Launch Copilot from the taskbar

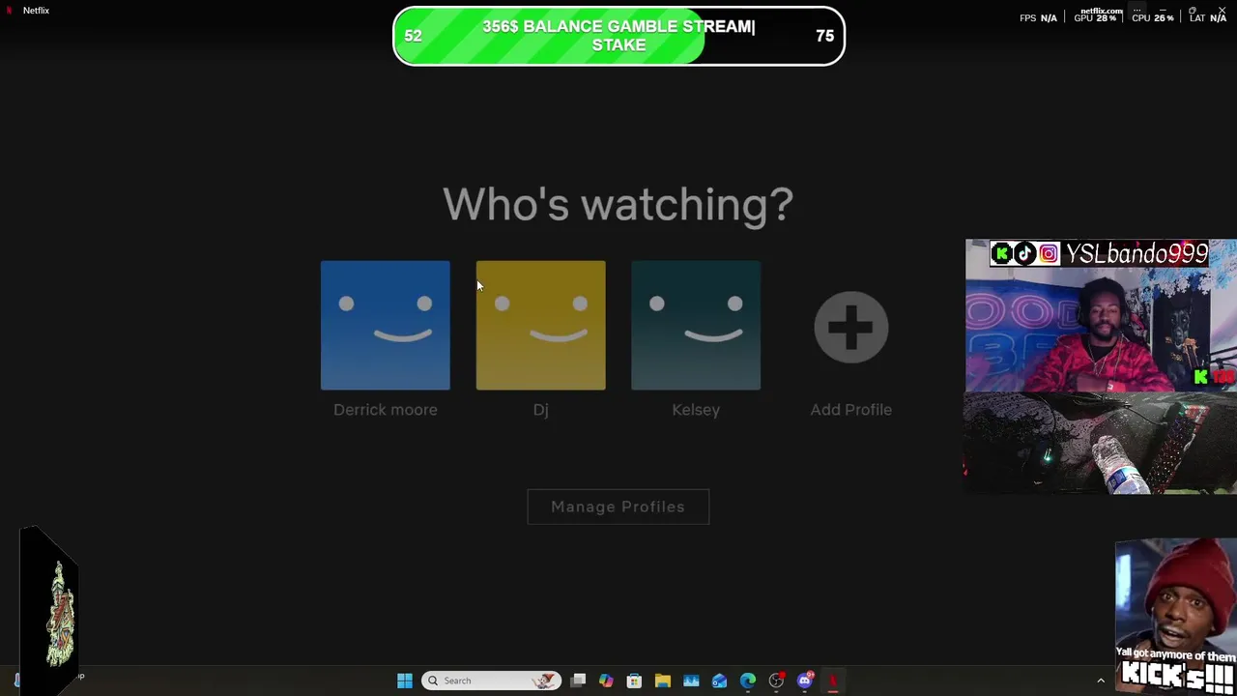click(x=606, y=681)
